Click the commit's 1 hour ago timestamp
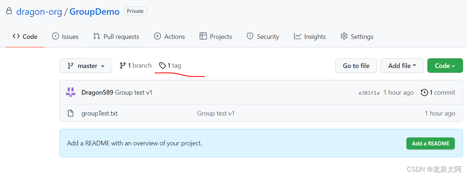 point(398,92)
